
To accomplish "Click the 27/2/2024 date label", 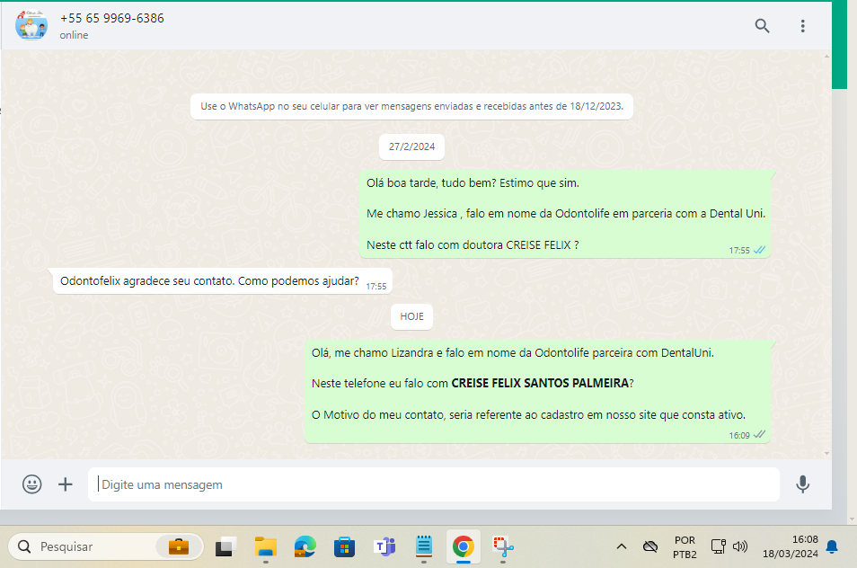I will pyautogui.click(x=411, y=146).
